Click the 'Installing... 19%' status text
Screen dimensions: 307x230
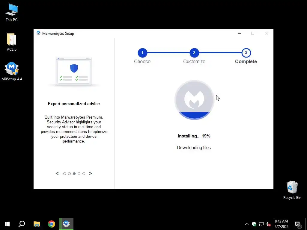tap(194, 136)
